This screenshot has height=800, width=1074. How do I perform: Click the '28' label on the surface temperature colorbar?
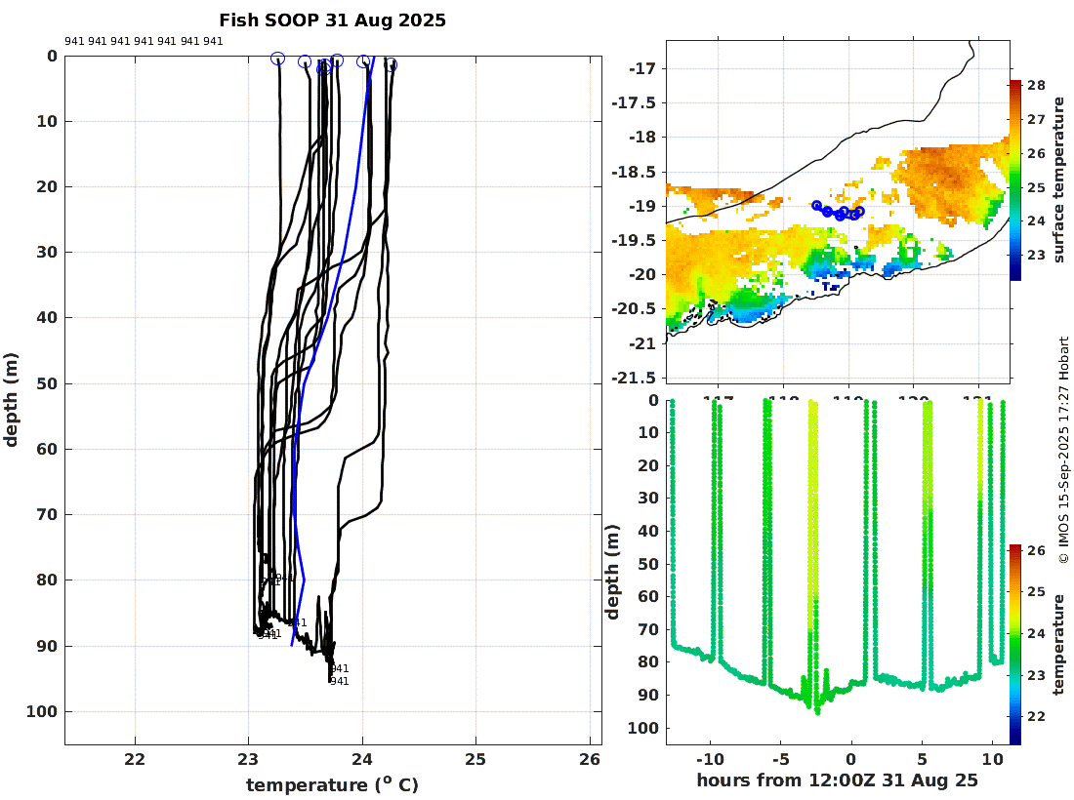[x=1036, y=85]
